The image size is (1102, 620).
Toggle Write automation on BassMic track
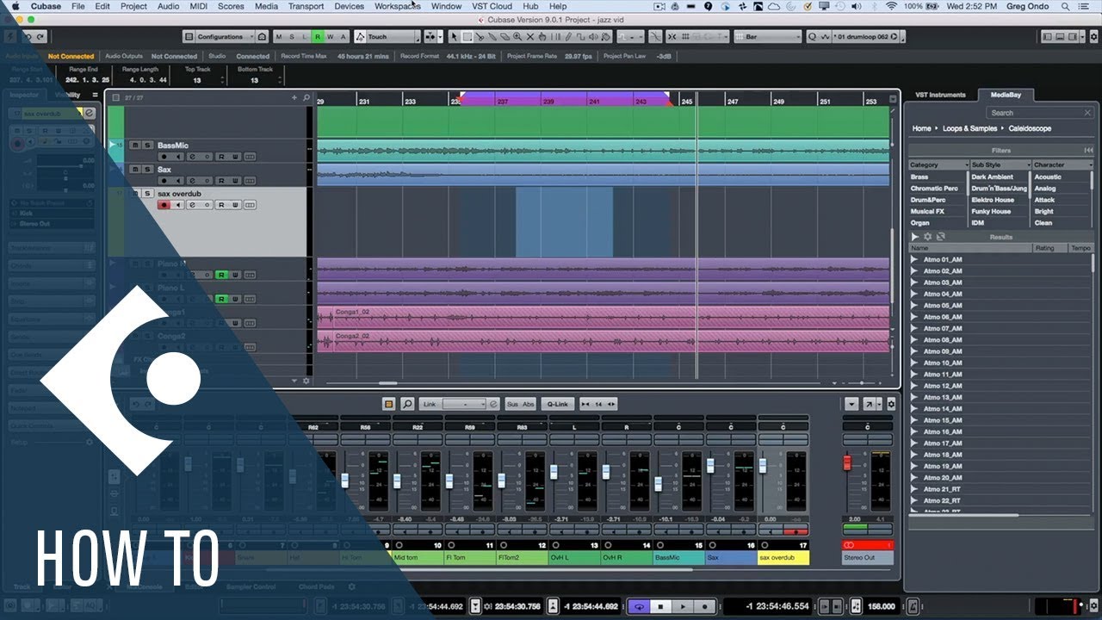(235, 157)
